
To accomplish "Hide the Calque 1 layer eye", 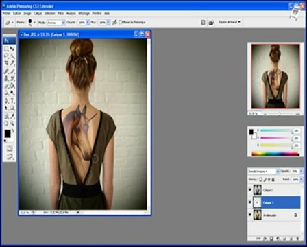I will [250, 202].
